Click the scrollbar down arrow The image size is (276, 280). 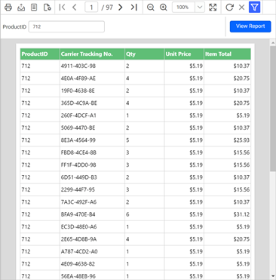[x=273, y=276]
